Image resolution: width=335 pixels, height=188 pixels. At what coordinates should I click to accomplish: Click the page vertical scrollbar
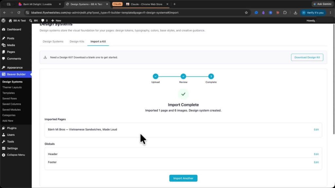[334, 79]
